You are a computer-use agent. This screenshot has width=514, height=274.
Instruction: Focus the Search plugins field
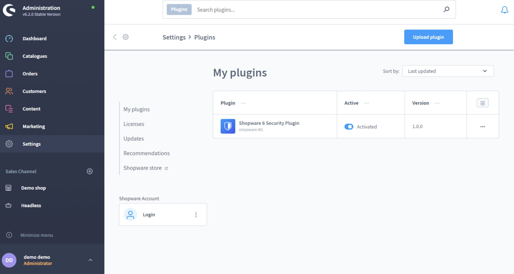[x=316, y=10]
